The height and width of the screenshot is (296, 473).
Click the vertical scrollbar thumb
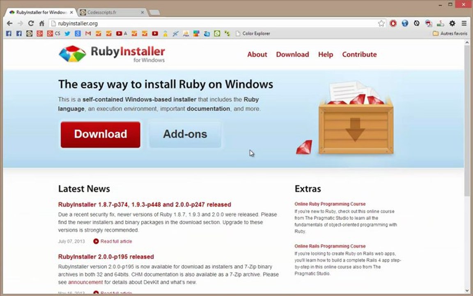[467, 121]
